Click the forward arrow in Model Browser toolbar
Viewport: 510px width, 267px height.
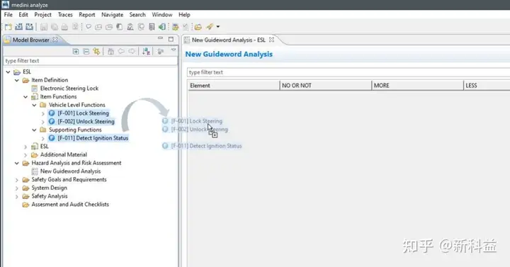coord(132,52)
